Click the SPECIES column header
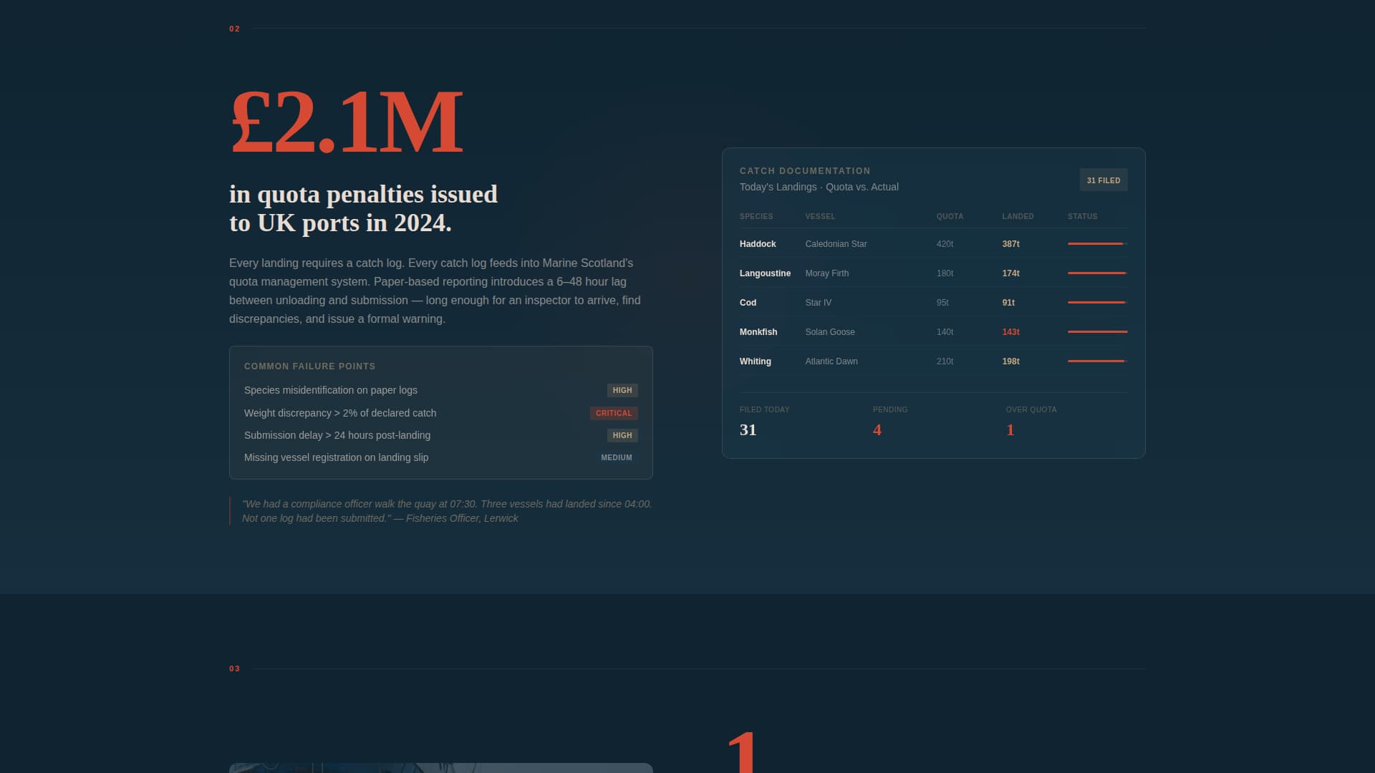 [756, 216]
